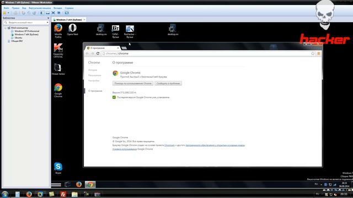
Task: Select the rightmost desktop.ini file on the VM desktop
Action: pyautogui.click(x=173, y=30)
